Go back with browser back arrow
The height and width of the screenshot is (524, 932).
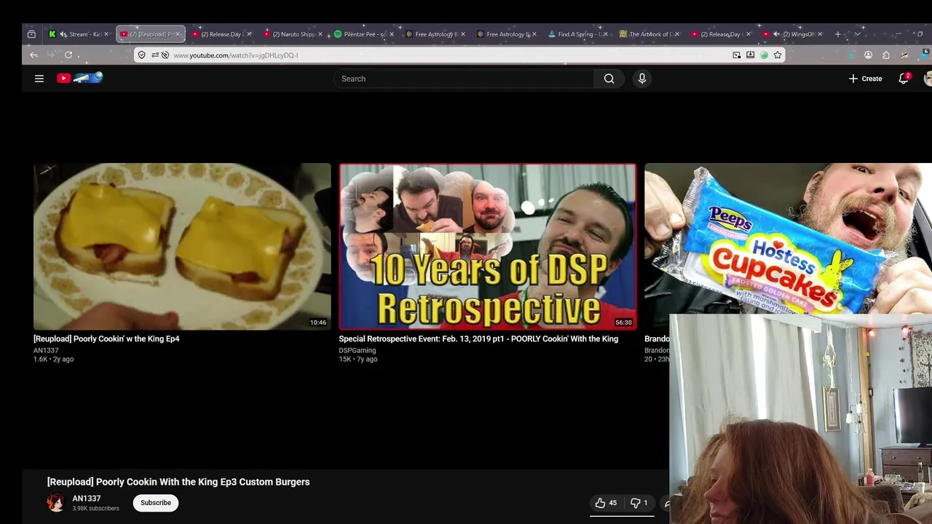point(33,55)
